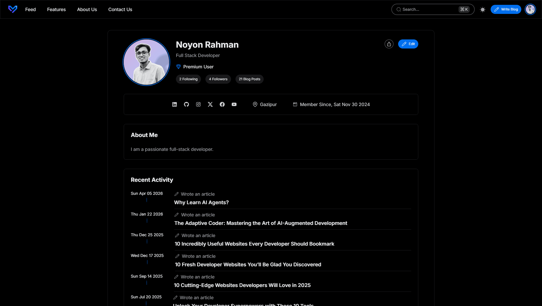Open the X (Twitter) profile icon

[210, 104]
